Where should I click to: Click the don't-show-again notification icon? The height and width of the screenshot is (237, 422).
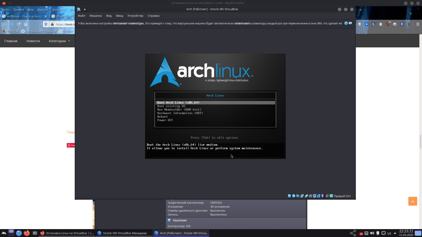click(x=350, y=23)
